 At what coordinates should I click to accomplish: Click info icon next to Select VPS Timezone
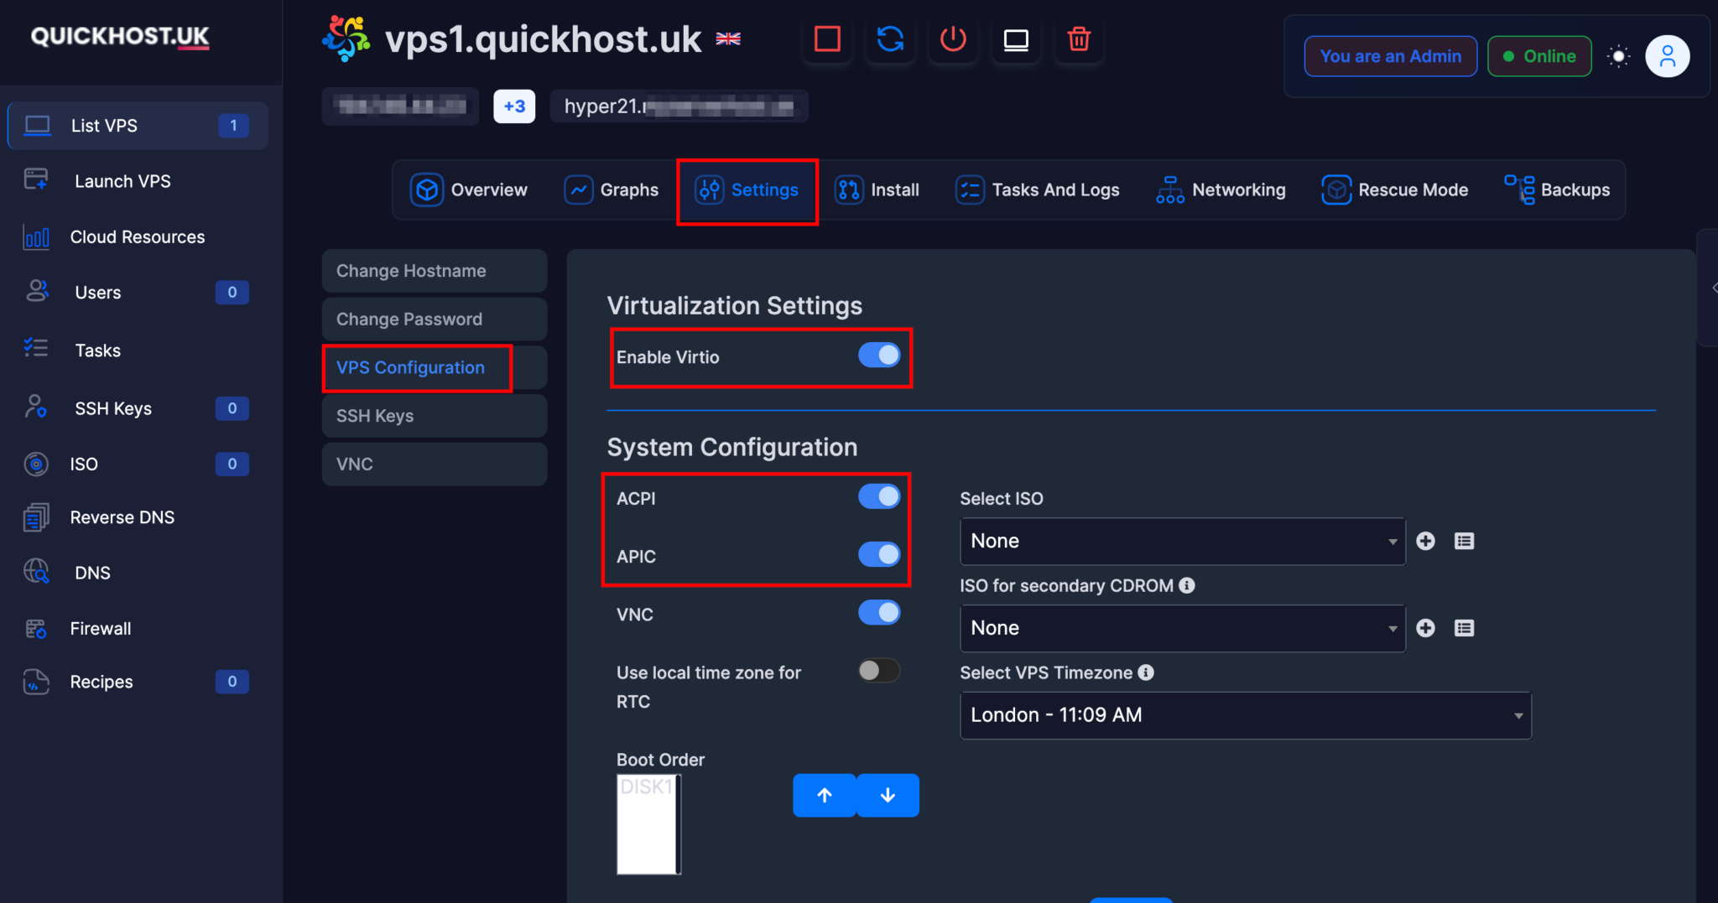click(x=1146, y=672)
